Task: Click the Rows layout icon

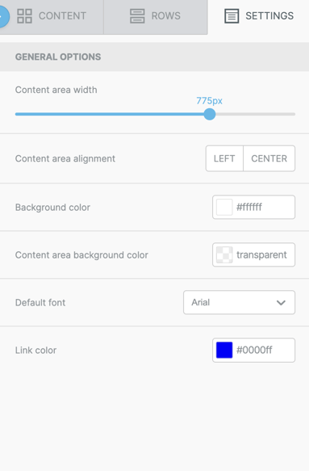Action: pos(137,16)
